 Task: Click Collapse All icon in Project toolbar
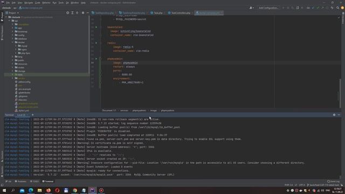click(x=77, y=13)
